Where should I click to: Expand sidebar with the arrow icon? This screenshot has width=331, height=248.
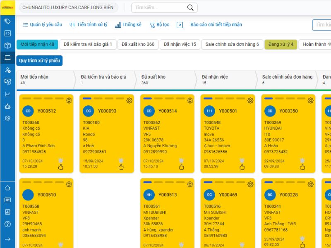(x=7, y=239)
